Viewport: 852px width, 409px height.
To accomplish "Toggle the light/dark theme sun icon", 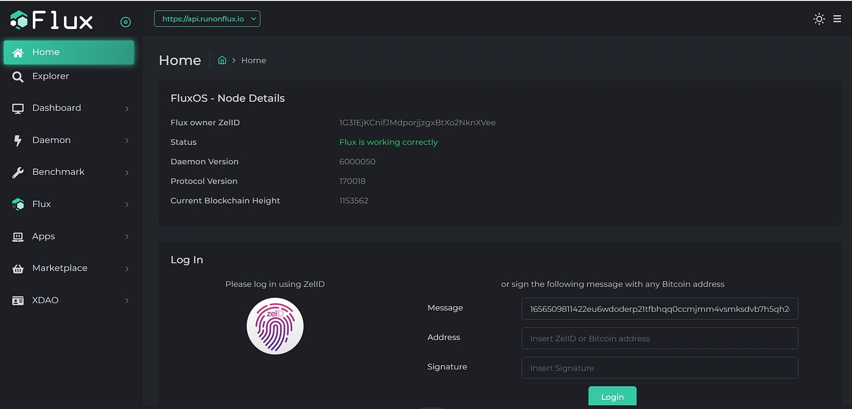I will (819, 19).
